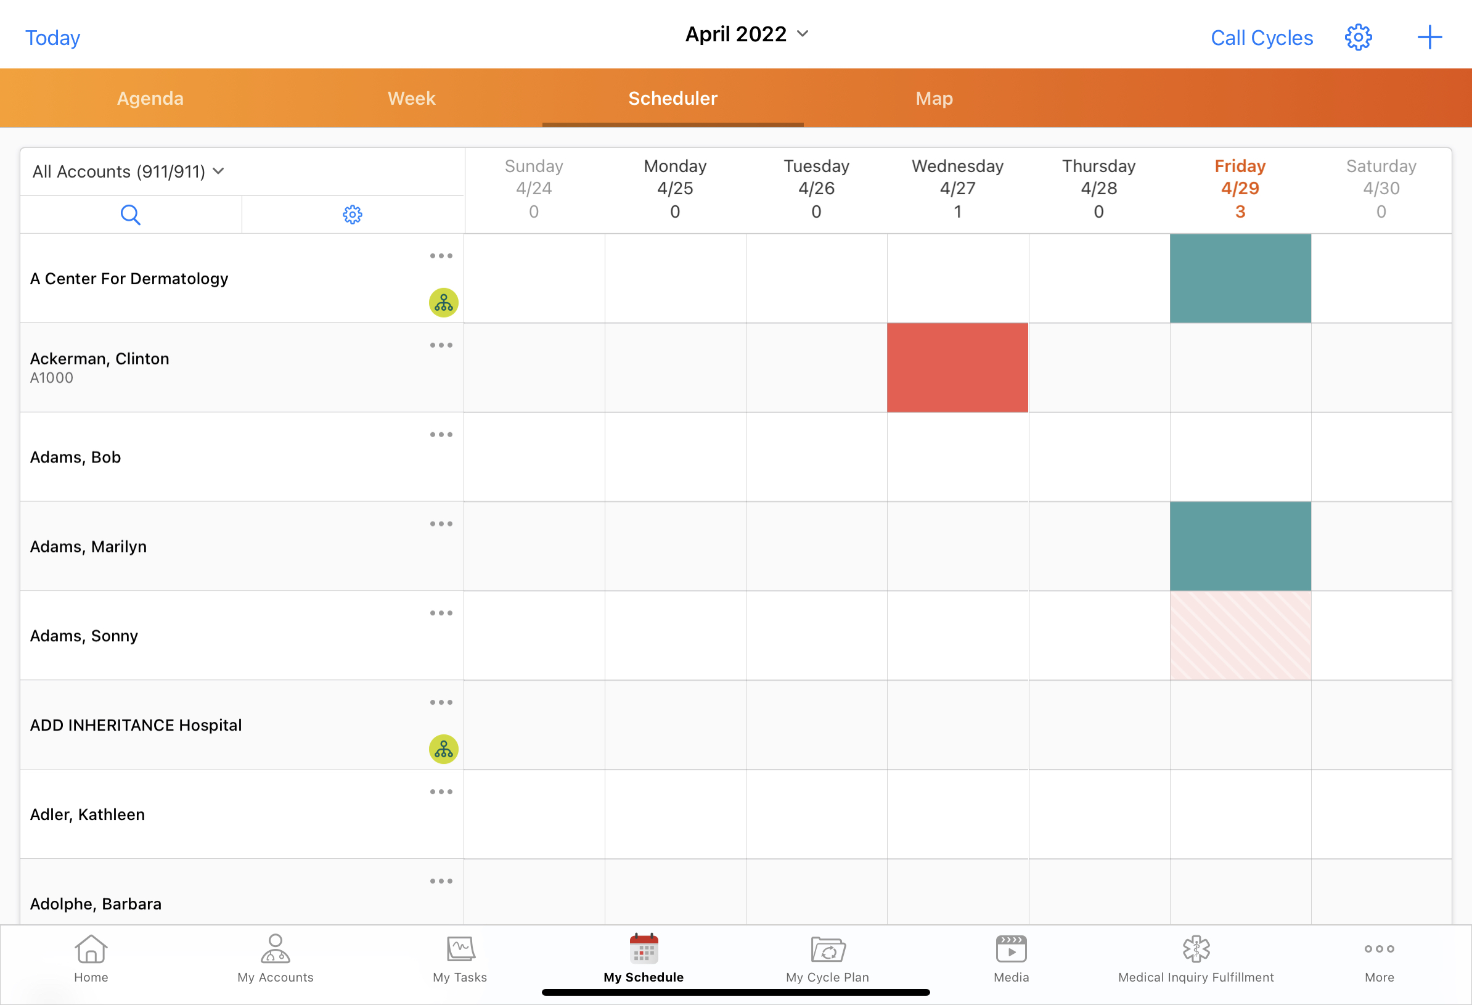
Task: Tap the plus icon to add entry
Action: point(1429,38)
